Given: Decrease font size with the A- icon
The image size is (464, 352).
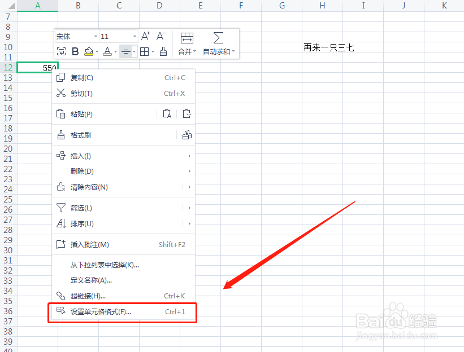Looking at the screenshot, I should click(x=159, y=36).
